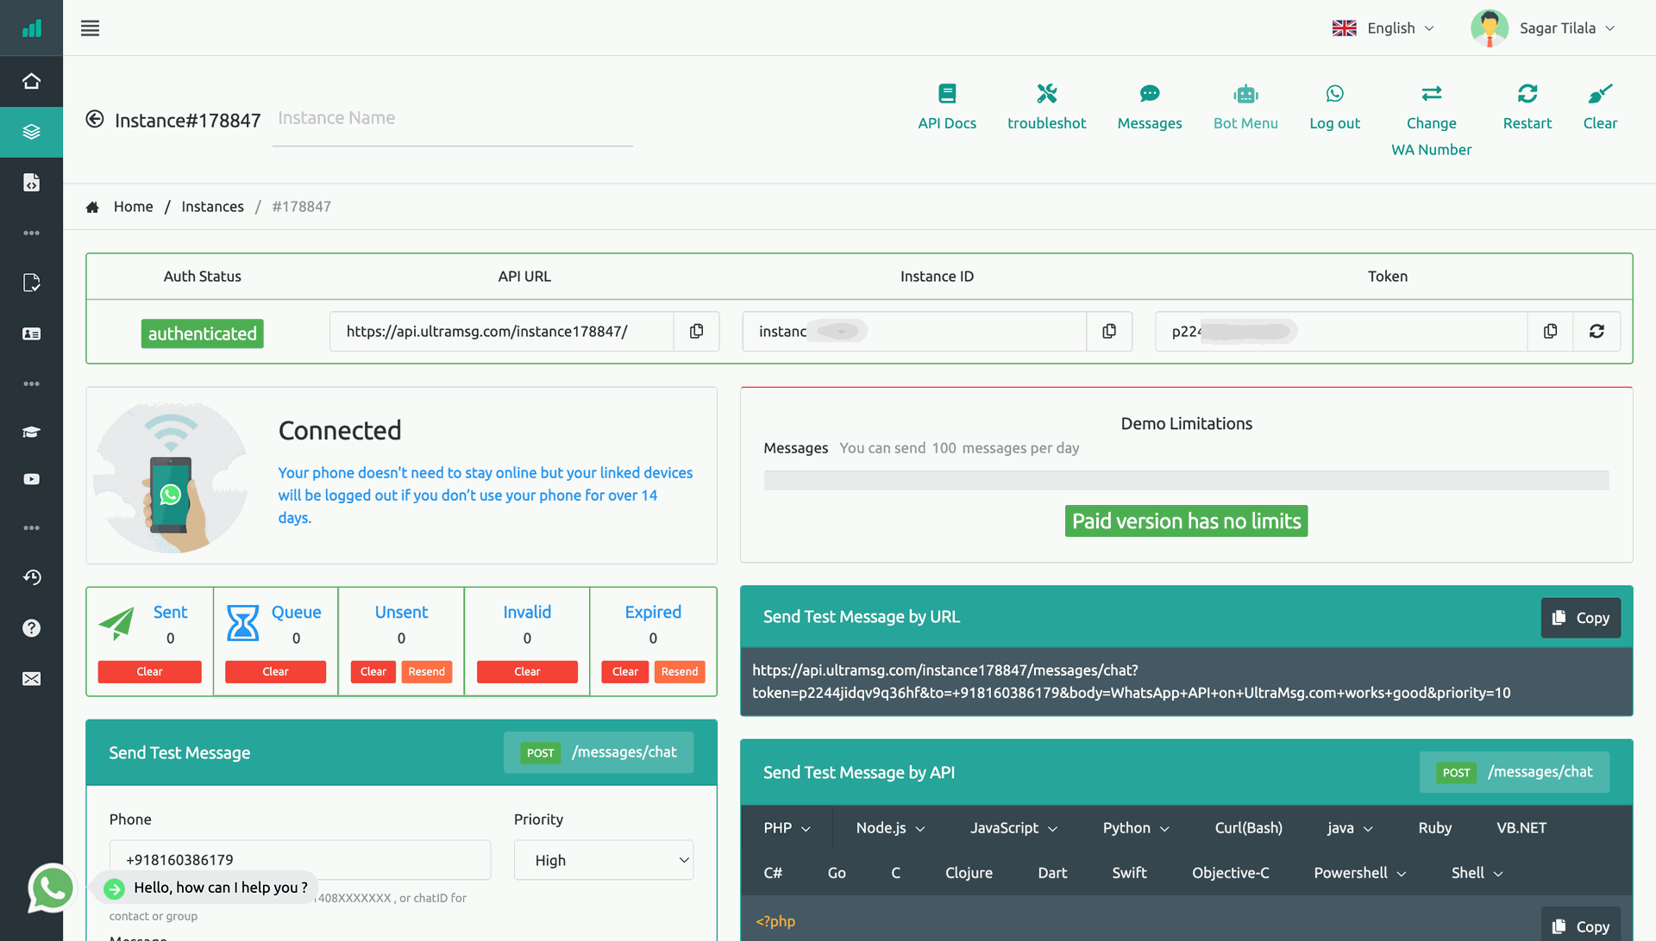The height and width of the screenshot is (941, 1656).
Task: Switch to the C# code tab
Action: [x=773, y=873]
